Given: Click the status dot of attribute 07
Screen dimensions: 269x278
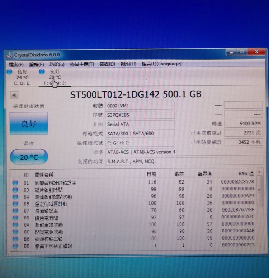Looking at the screenshot, I should pos(15,211).
